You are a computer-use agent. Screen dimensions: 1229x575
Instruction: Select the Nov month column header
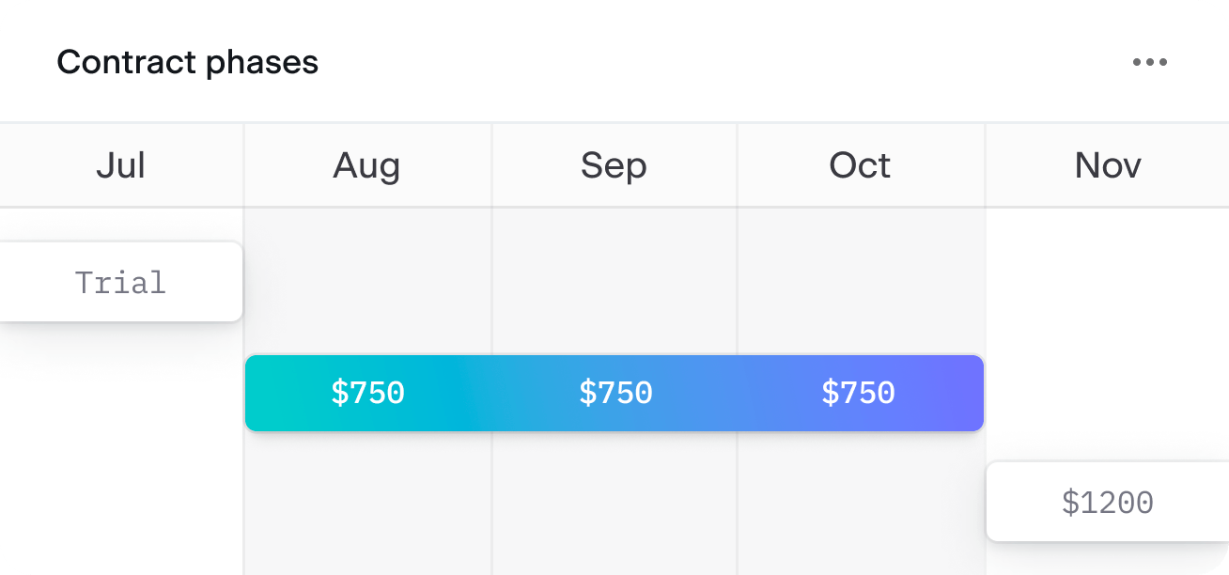click(x=1108, y=165)
